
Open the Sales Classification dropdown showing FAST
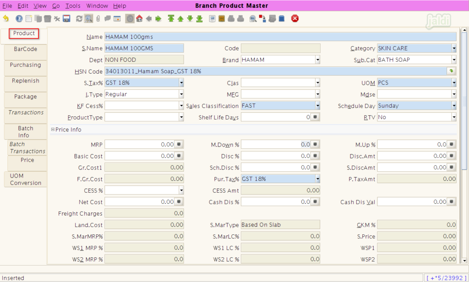pyautogui.click(x=317, y=106)
